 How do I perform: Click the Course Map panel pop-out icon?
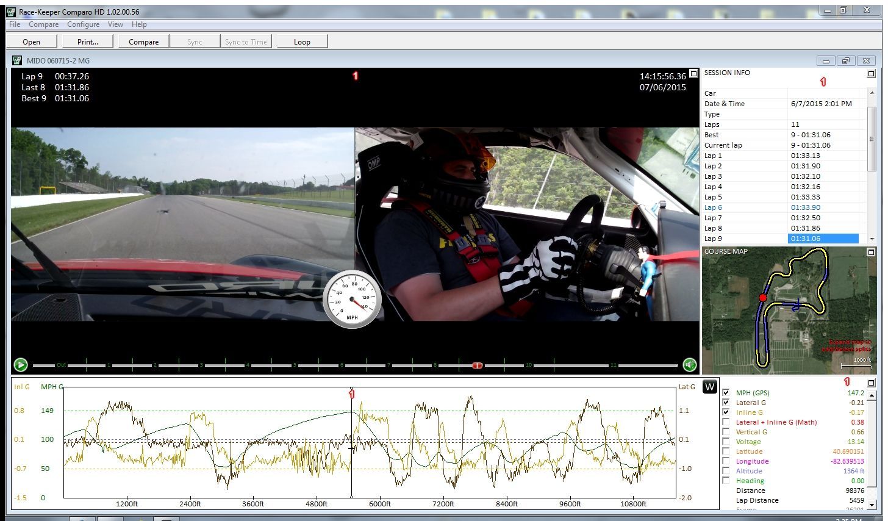(x=870, y=251)
